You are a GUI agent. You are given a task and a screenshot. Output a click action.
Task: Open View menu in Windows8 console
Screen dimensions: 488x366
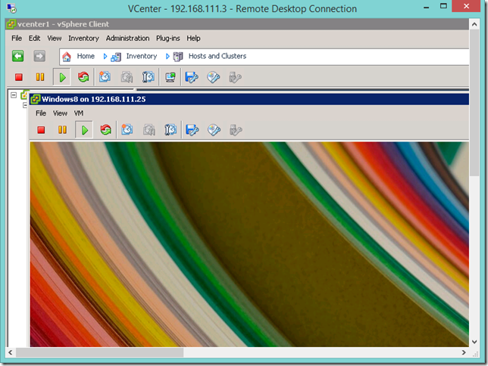tap(60, 113)
